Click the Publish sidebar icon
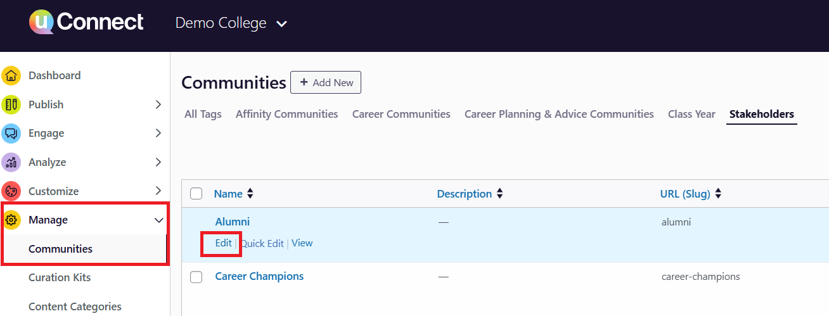Screen dimensions: 829x316 coord(11,104)
